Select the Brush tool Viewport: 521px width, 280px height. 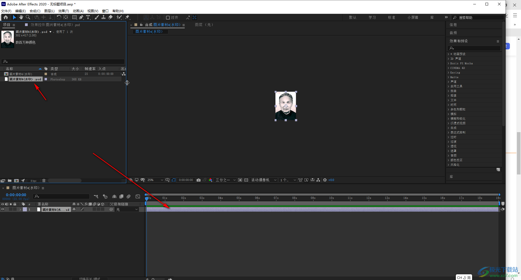click(97, 17)
